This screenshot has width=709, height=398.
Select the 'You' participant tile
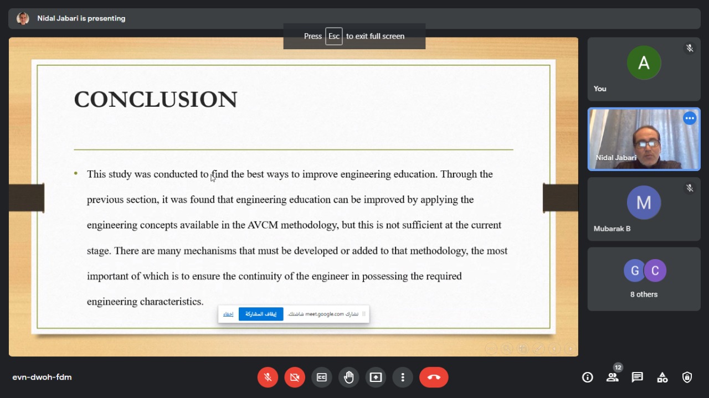point(644,69)
